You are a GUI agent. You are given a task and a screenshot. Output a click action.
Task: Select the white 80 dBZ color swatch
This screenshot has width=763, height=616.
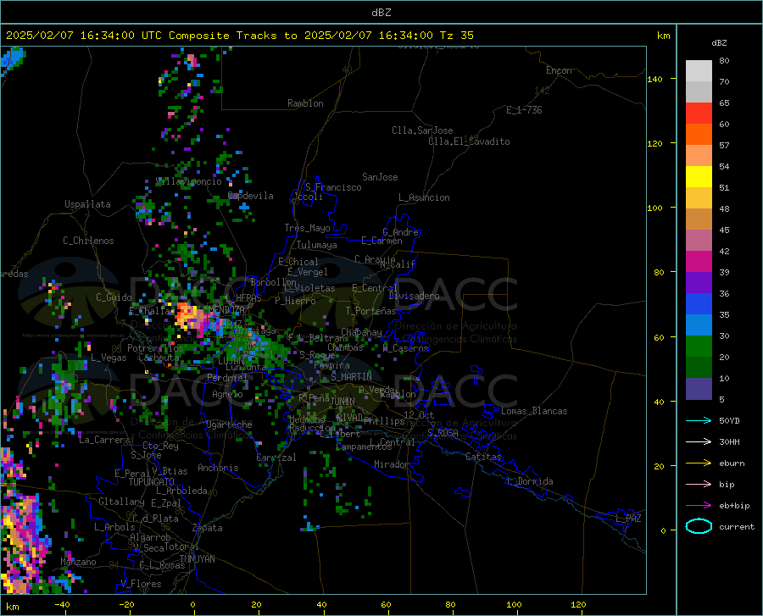point(699,71)
